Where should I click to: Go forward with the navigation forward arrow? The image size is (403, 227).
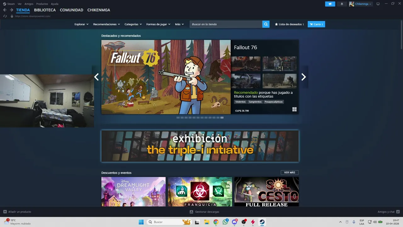pos(11,10)
